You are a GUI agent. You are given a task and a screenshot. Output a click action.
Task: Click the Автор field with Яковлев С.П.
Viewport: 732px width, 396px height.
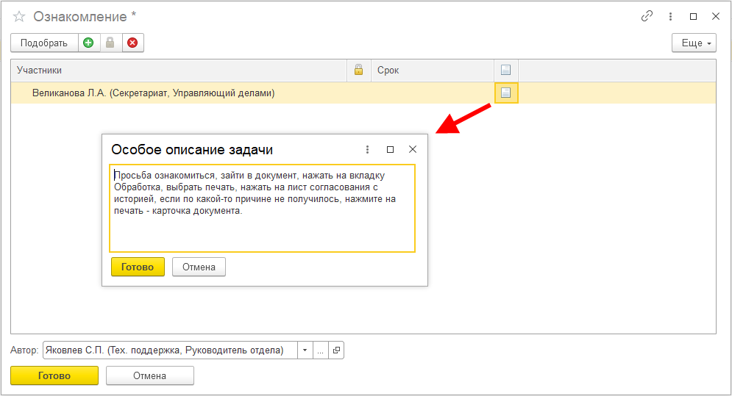(x=170, y=350)
